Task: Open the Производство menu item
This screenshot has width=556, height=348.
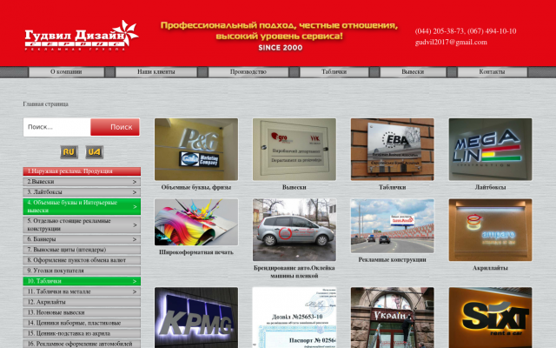Action: tap(248, 71)
